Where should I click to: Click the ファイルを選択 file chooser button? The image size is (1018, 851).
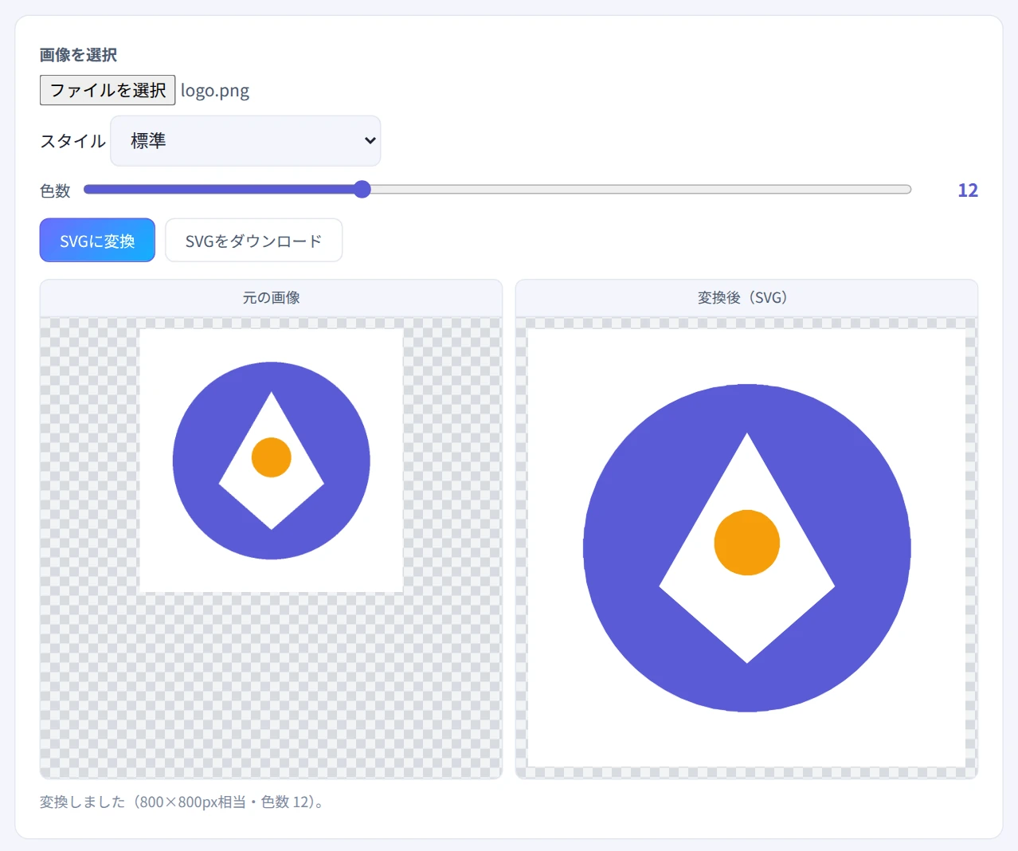point(108,90)
